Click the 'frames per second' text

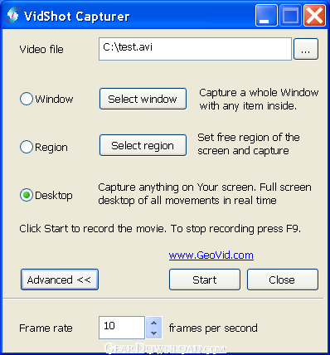(213, 328)
